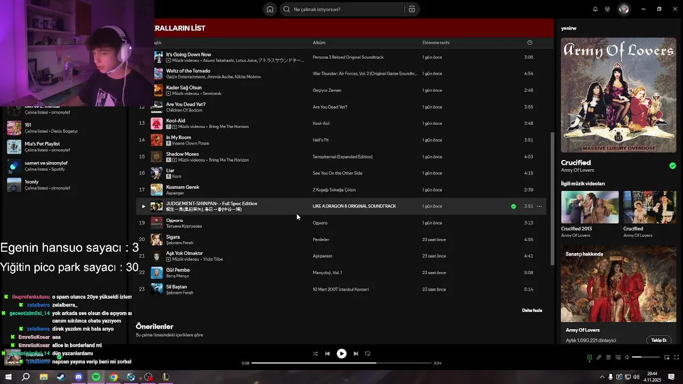
Task: Select the track It's Going Down Now
Action: point(188,54)
